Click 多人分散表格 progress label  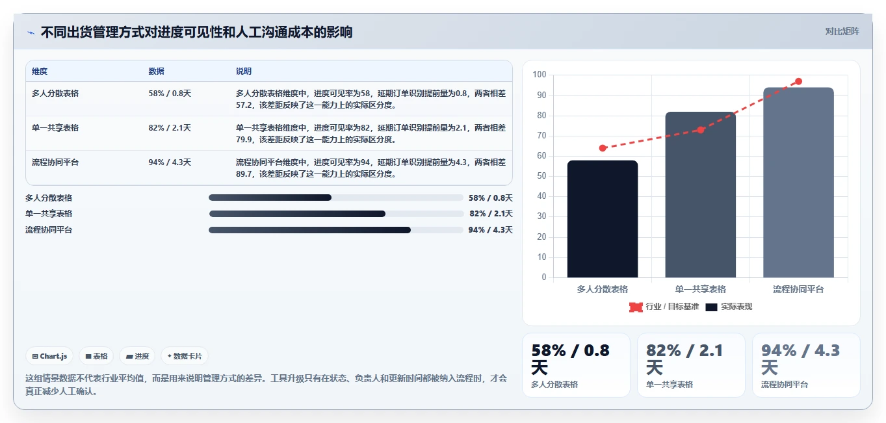(x=49, y=198)
